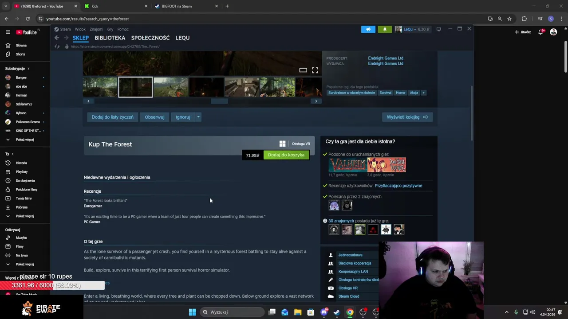Toggle fullscreen on the game trailer
The height and width of the screenshot is (319, 568).
click(x=315, y=70)
